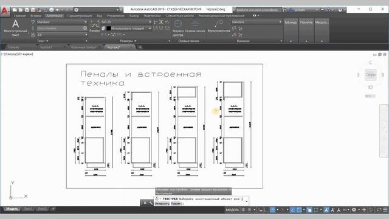The width and height of the screenshot is (389, 219).
Task: Toggle annotation auto-scale in status bar
Action: click(332, 210)
